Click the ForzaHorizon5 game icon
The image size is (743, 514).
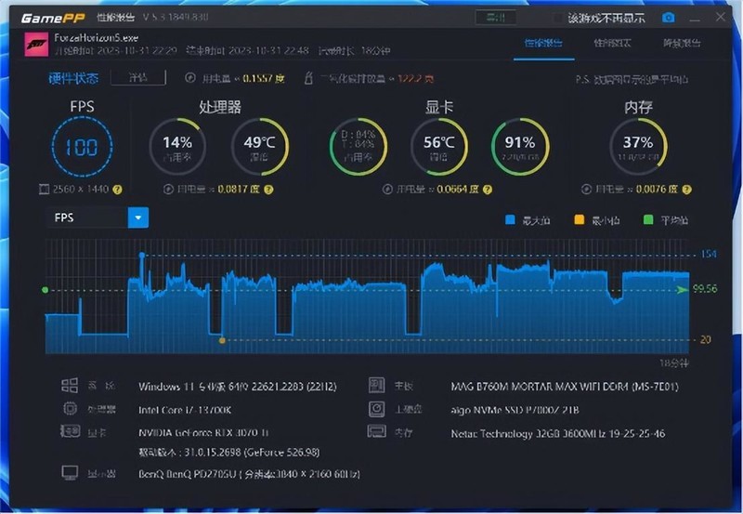point(36,45)
